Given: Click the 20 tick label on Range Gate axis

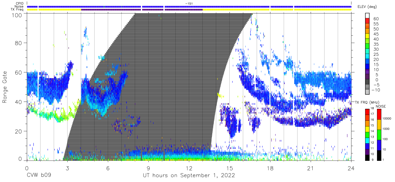Looking at the screenshot, I should 19,131.
